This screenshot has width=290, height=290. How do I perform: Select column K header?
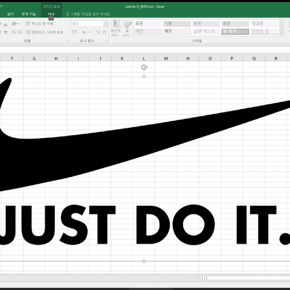[x=122, y=58]
